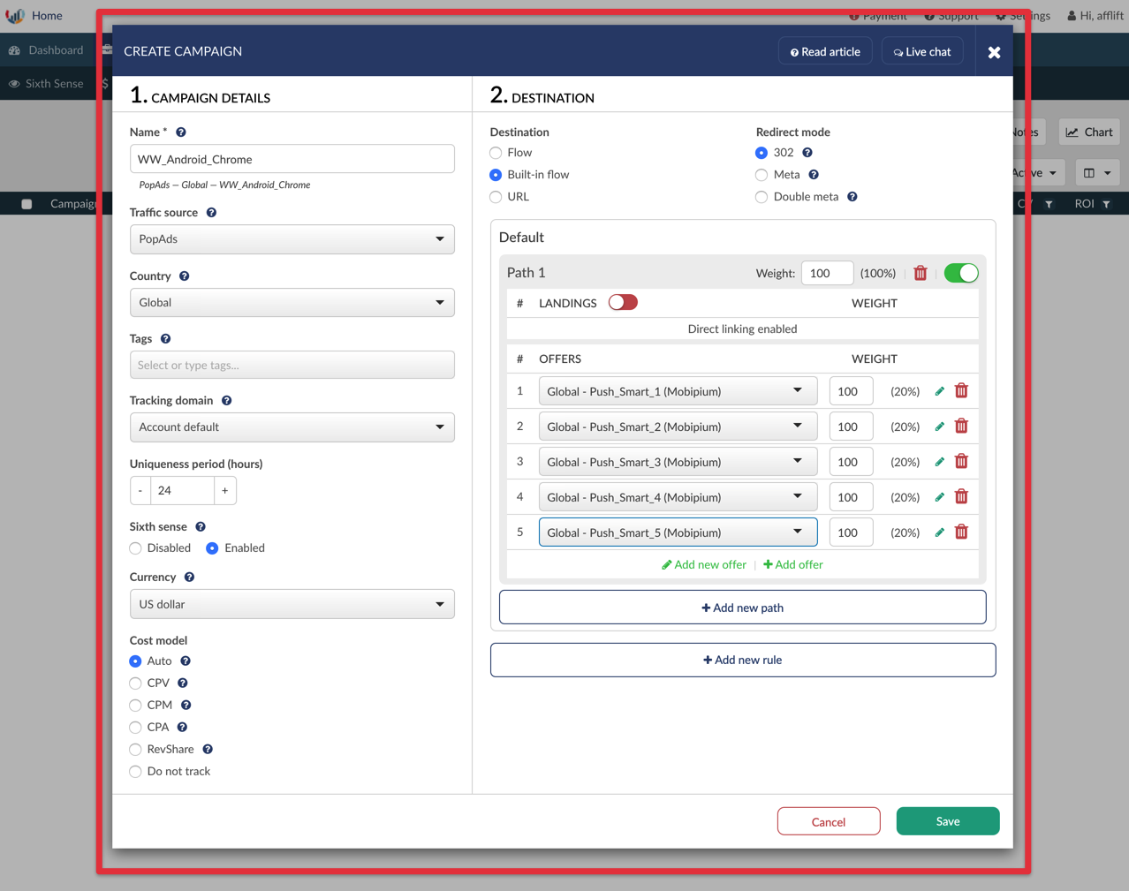This screenshot has height=891, width=1129.
Task: Open Dashboard tab in background page
Action: [x=46, y=50]
